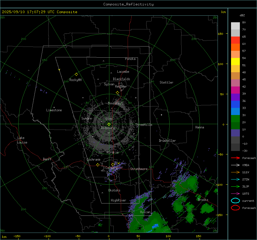Select the indigo swatch above the 0 label
Viewport: 257px width, 240px height.
[x=235, y=133]
